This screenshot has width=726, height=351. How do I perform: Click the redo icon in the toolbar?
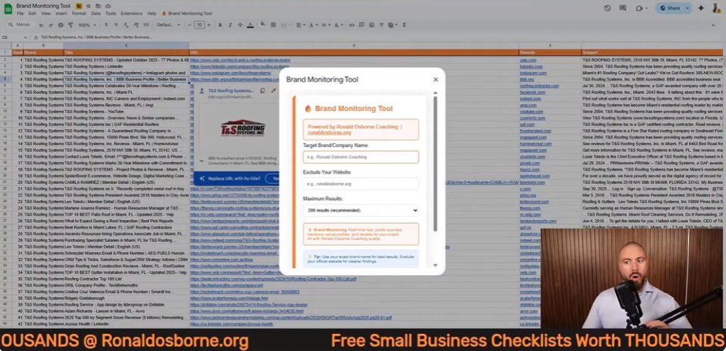[50, 25]
